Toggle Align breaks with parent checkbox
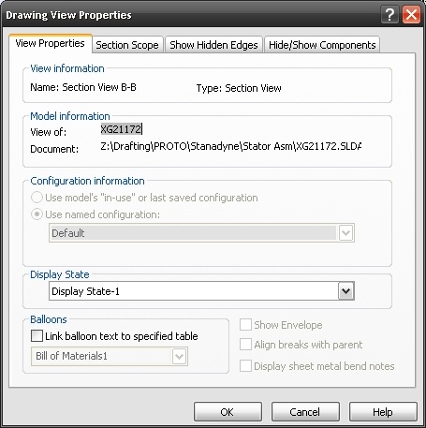 tap(245, 345)
